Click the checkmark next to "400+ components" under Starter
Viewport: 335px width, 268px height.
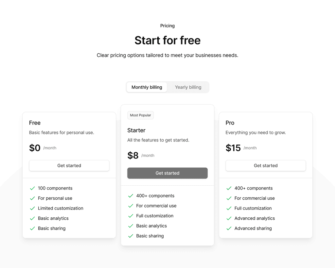tap(130, 195)
